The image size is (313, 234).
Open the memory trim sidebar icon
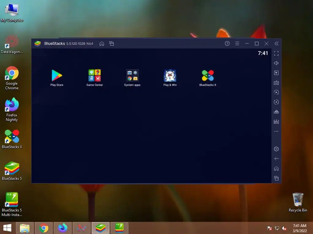point(276,112)
